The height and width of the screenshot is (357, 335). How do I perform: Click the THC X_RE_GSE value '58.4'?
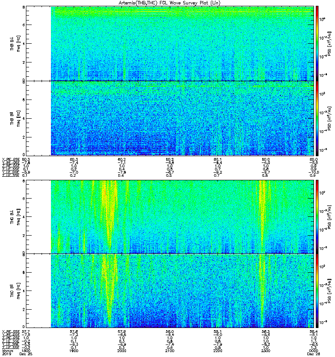point(314,332)
